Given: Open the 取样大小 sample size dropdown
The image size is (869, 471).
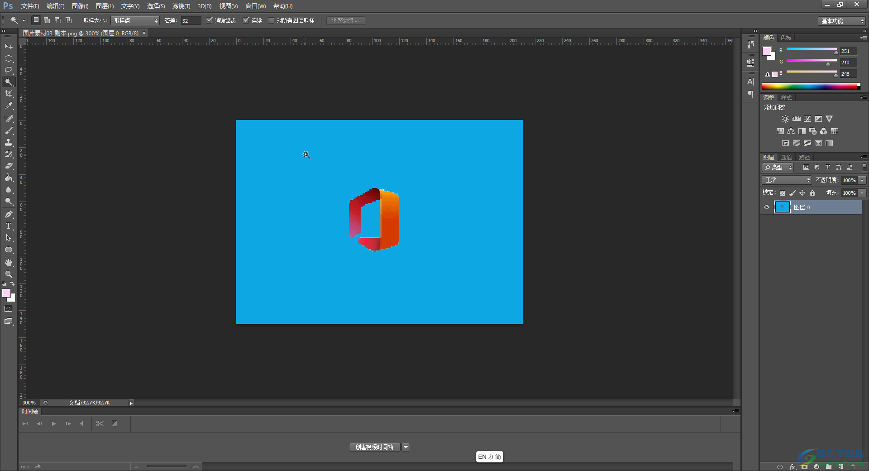Looking at the screenshot, I should [x=135, y=21].
